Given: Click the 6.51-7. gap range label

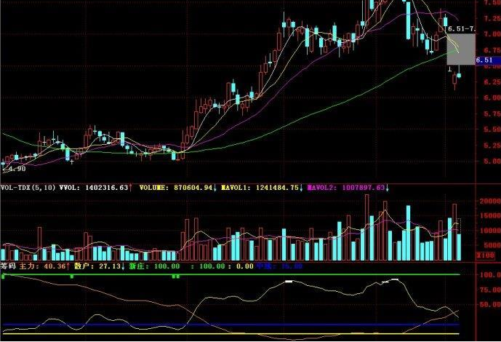Looking at the screenshot, I should coord(462,29).
